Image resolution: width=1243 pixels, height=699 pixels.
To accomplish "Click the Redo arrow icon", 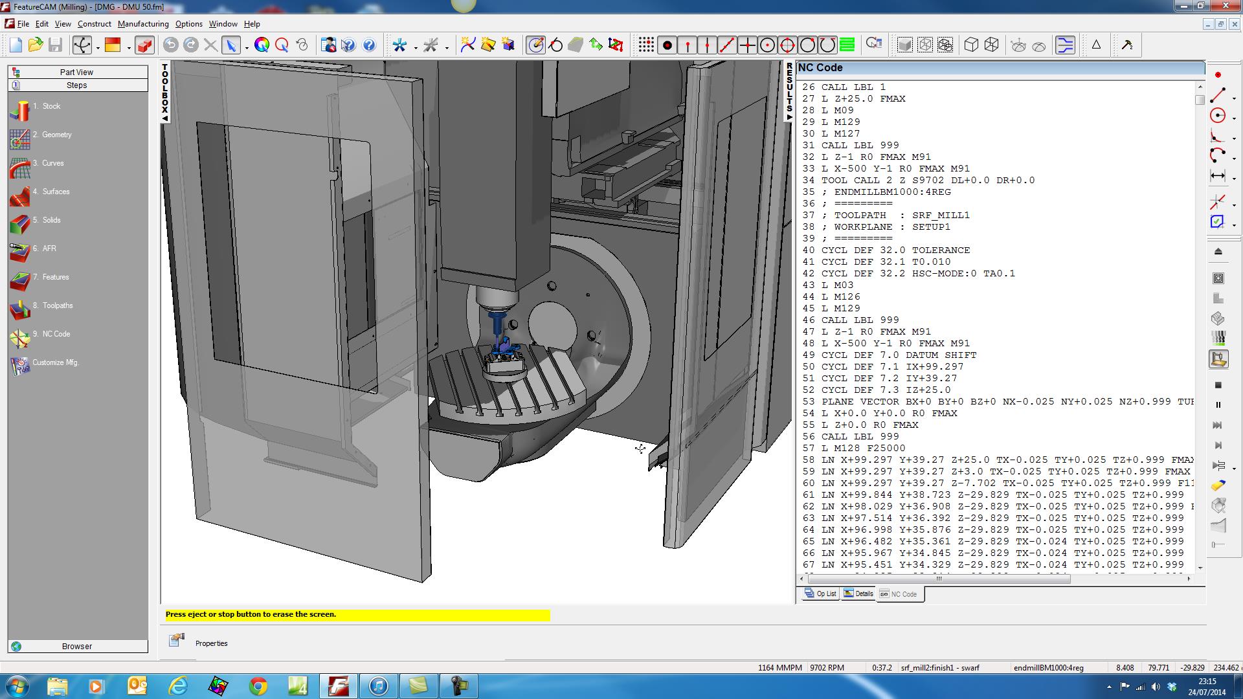I will point(191,45).
